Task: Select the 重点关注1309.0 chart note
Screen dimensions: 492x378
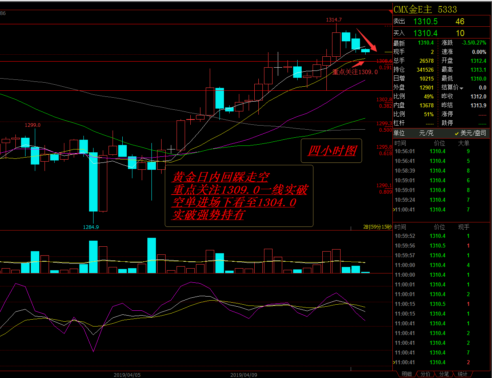Action: 355,72
